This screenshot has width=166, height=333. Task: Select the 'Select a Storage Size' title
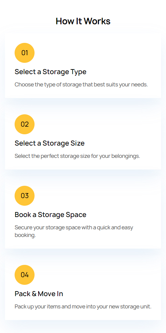pos(50,143)
